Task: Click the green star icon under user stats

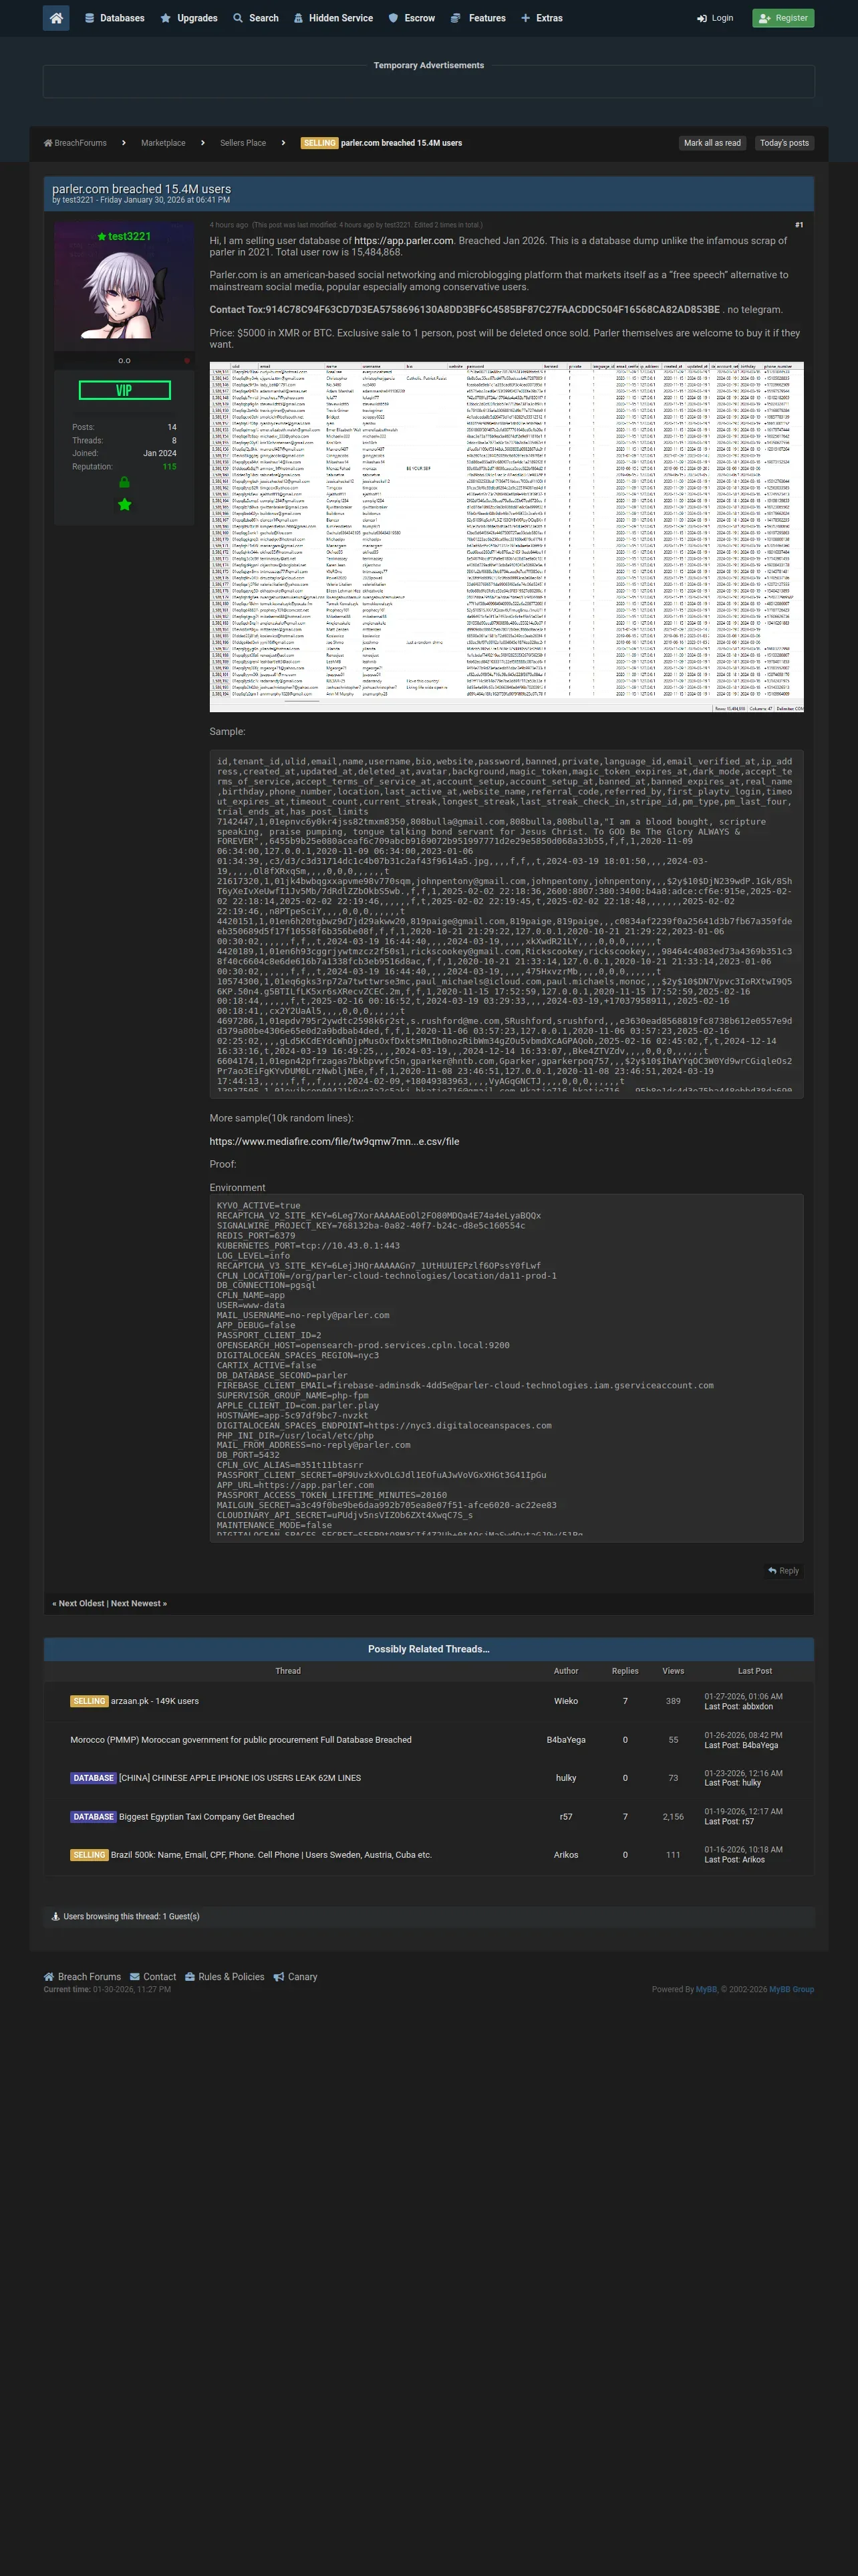Action: point(124,504)
